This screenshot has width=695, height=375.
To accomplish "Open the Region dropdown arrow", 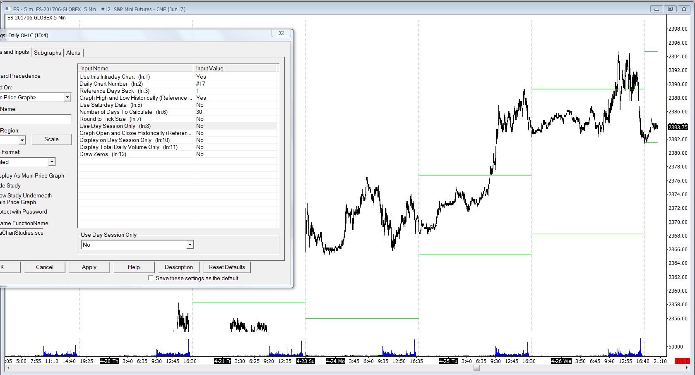I will point(22,140).
